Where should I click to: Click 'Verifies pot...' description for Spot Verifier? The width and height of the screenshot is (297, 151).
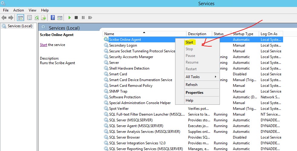(x=198, y=109)
